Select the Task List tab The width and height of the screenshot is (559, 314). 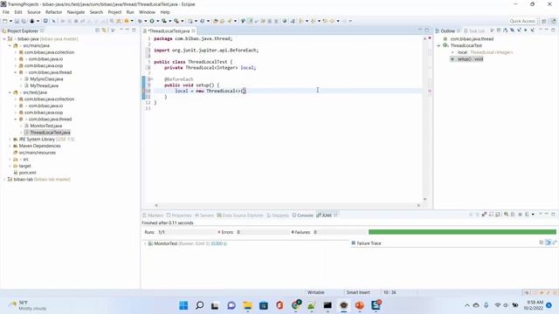tap(474, 31)
